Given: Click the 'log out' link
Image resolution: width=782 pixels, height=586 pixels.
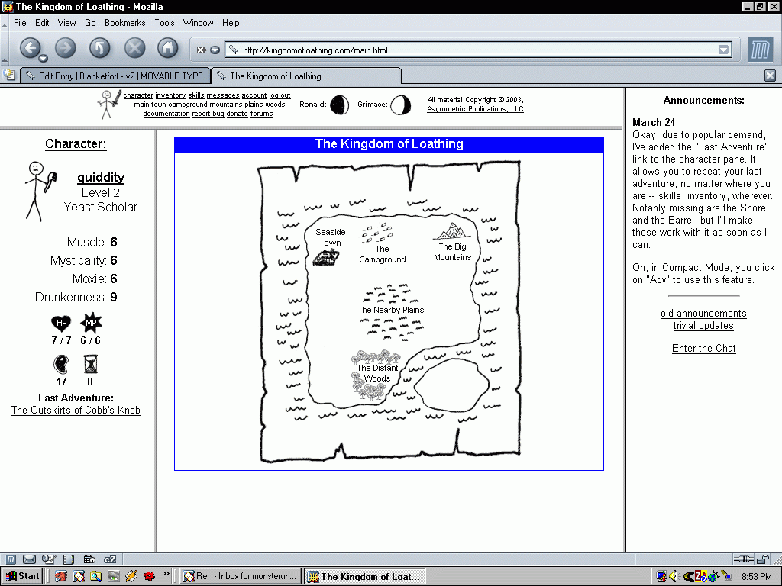Looking at the screenshot, I should pyautogui.click(x=280, y=95).
